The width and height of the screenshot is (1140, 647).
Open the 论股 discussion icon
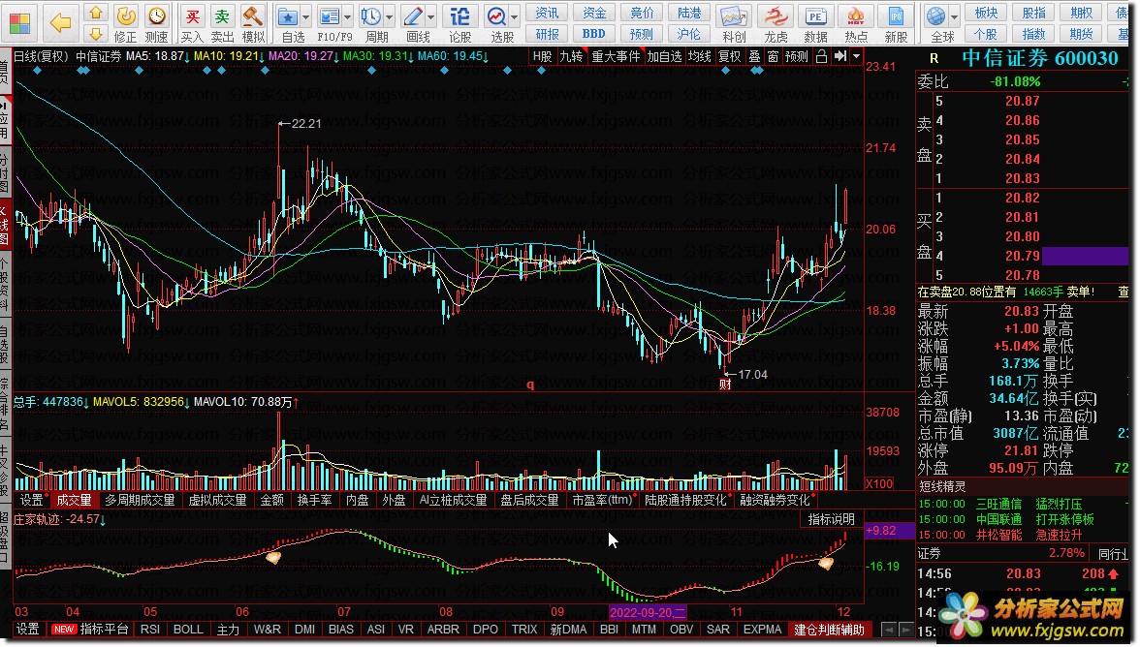pyautogui.click(x=459, y=23)
